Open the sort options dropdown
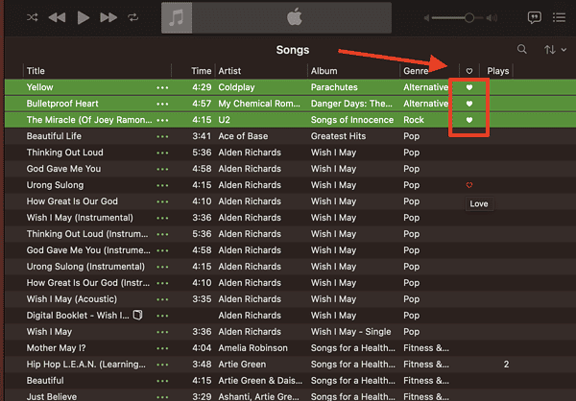This screenshot has width=576, height=401. [x=553, y=49]
